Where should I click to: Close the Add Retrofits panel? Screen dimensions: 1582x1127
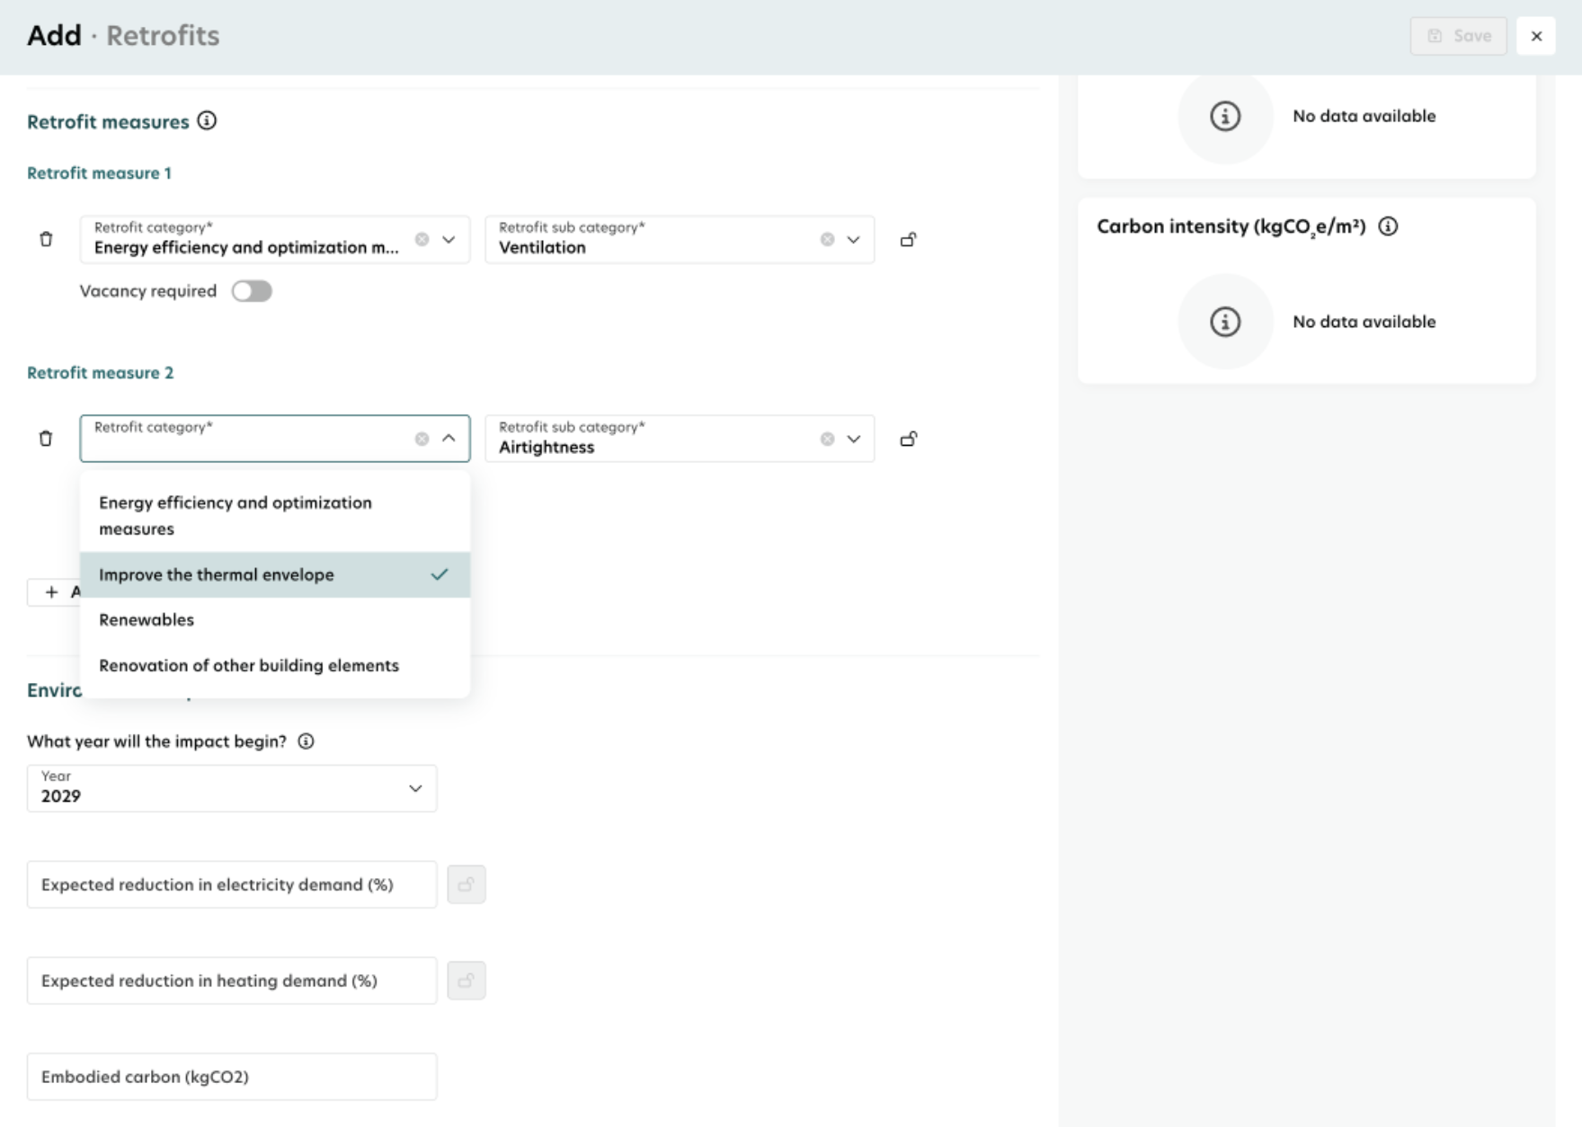[x=1536, y=36]
